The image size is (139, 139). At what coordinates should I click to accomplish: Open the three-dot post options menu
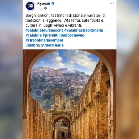[x=112, y=3]
